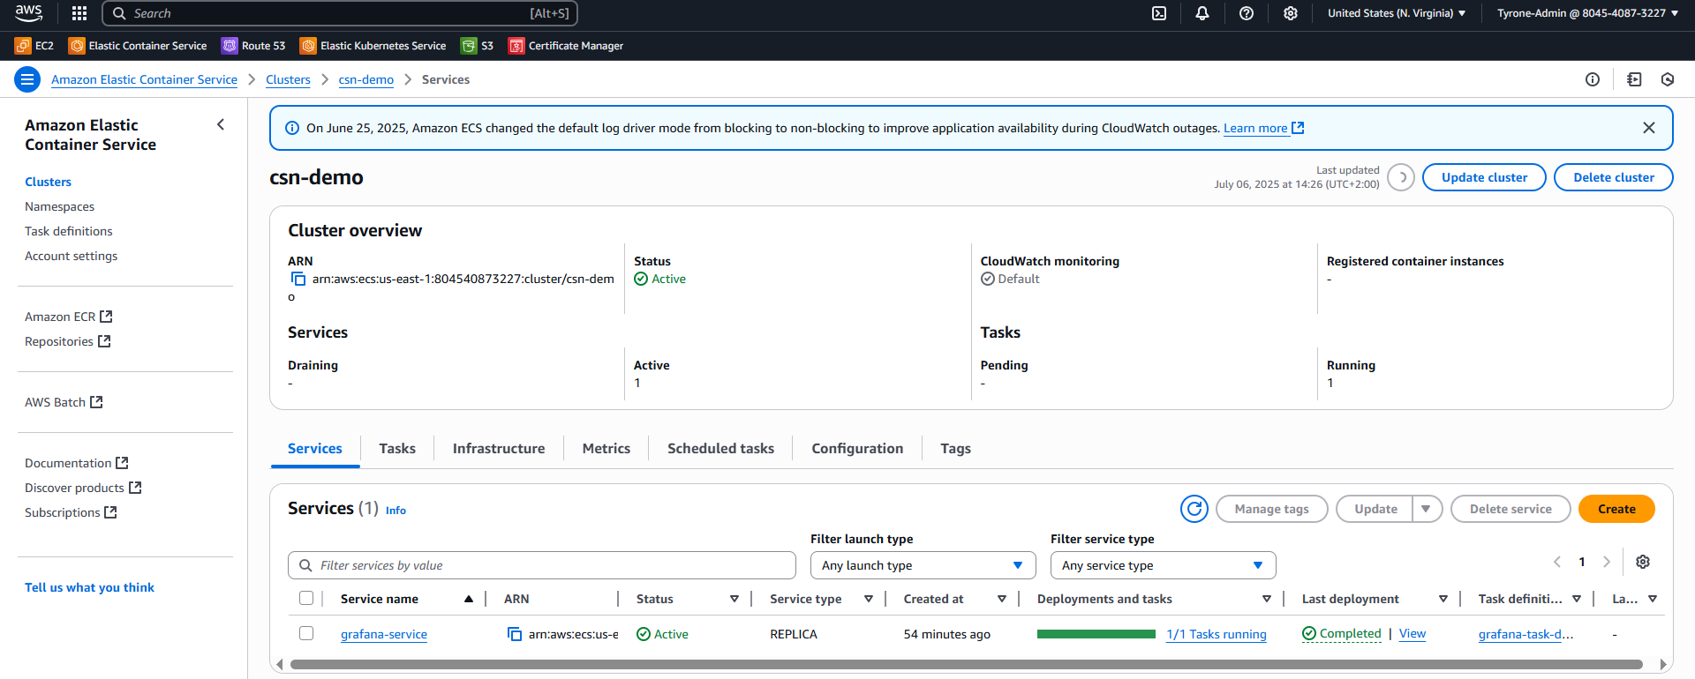Switch to the Metrics tab
1695x679 pixels.
[x=606, y=448]
